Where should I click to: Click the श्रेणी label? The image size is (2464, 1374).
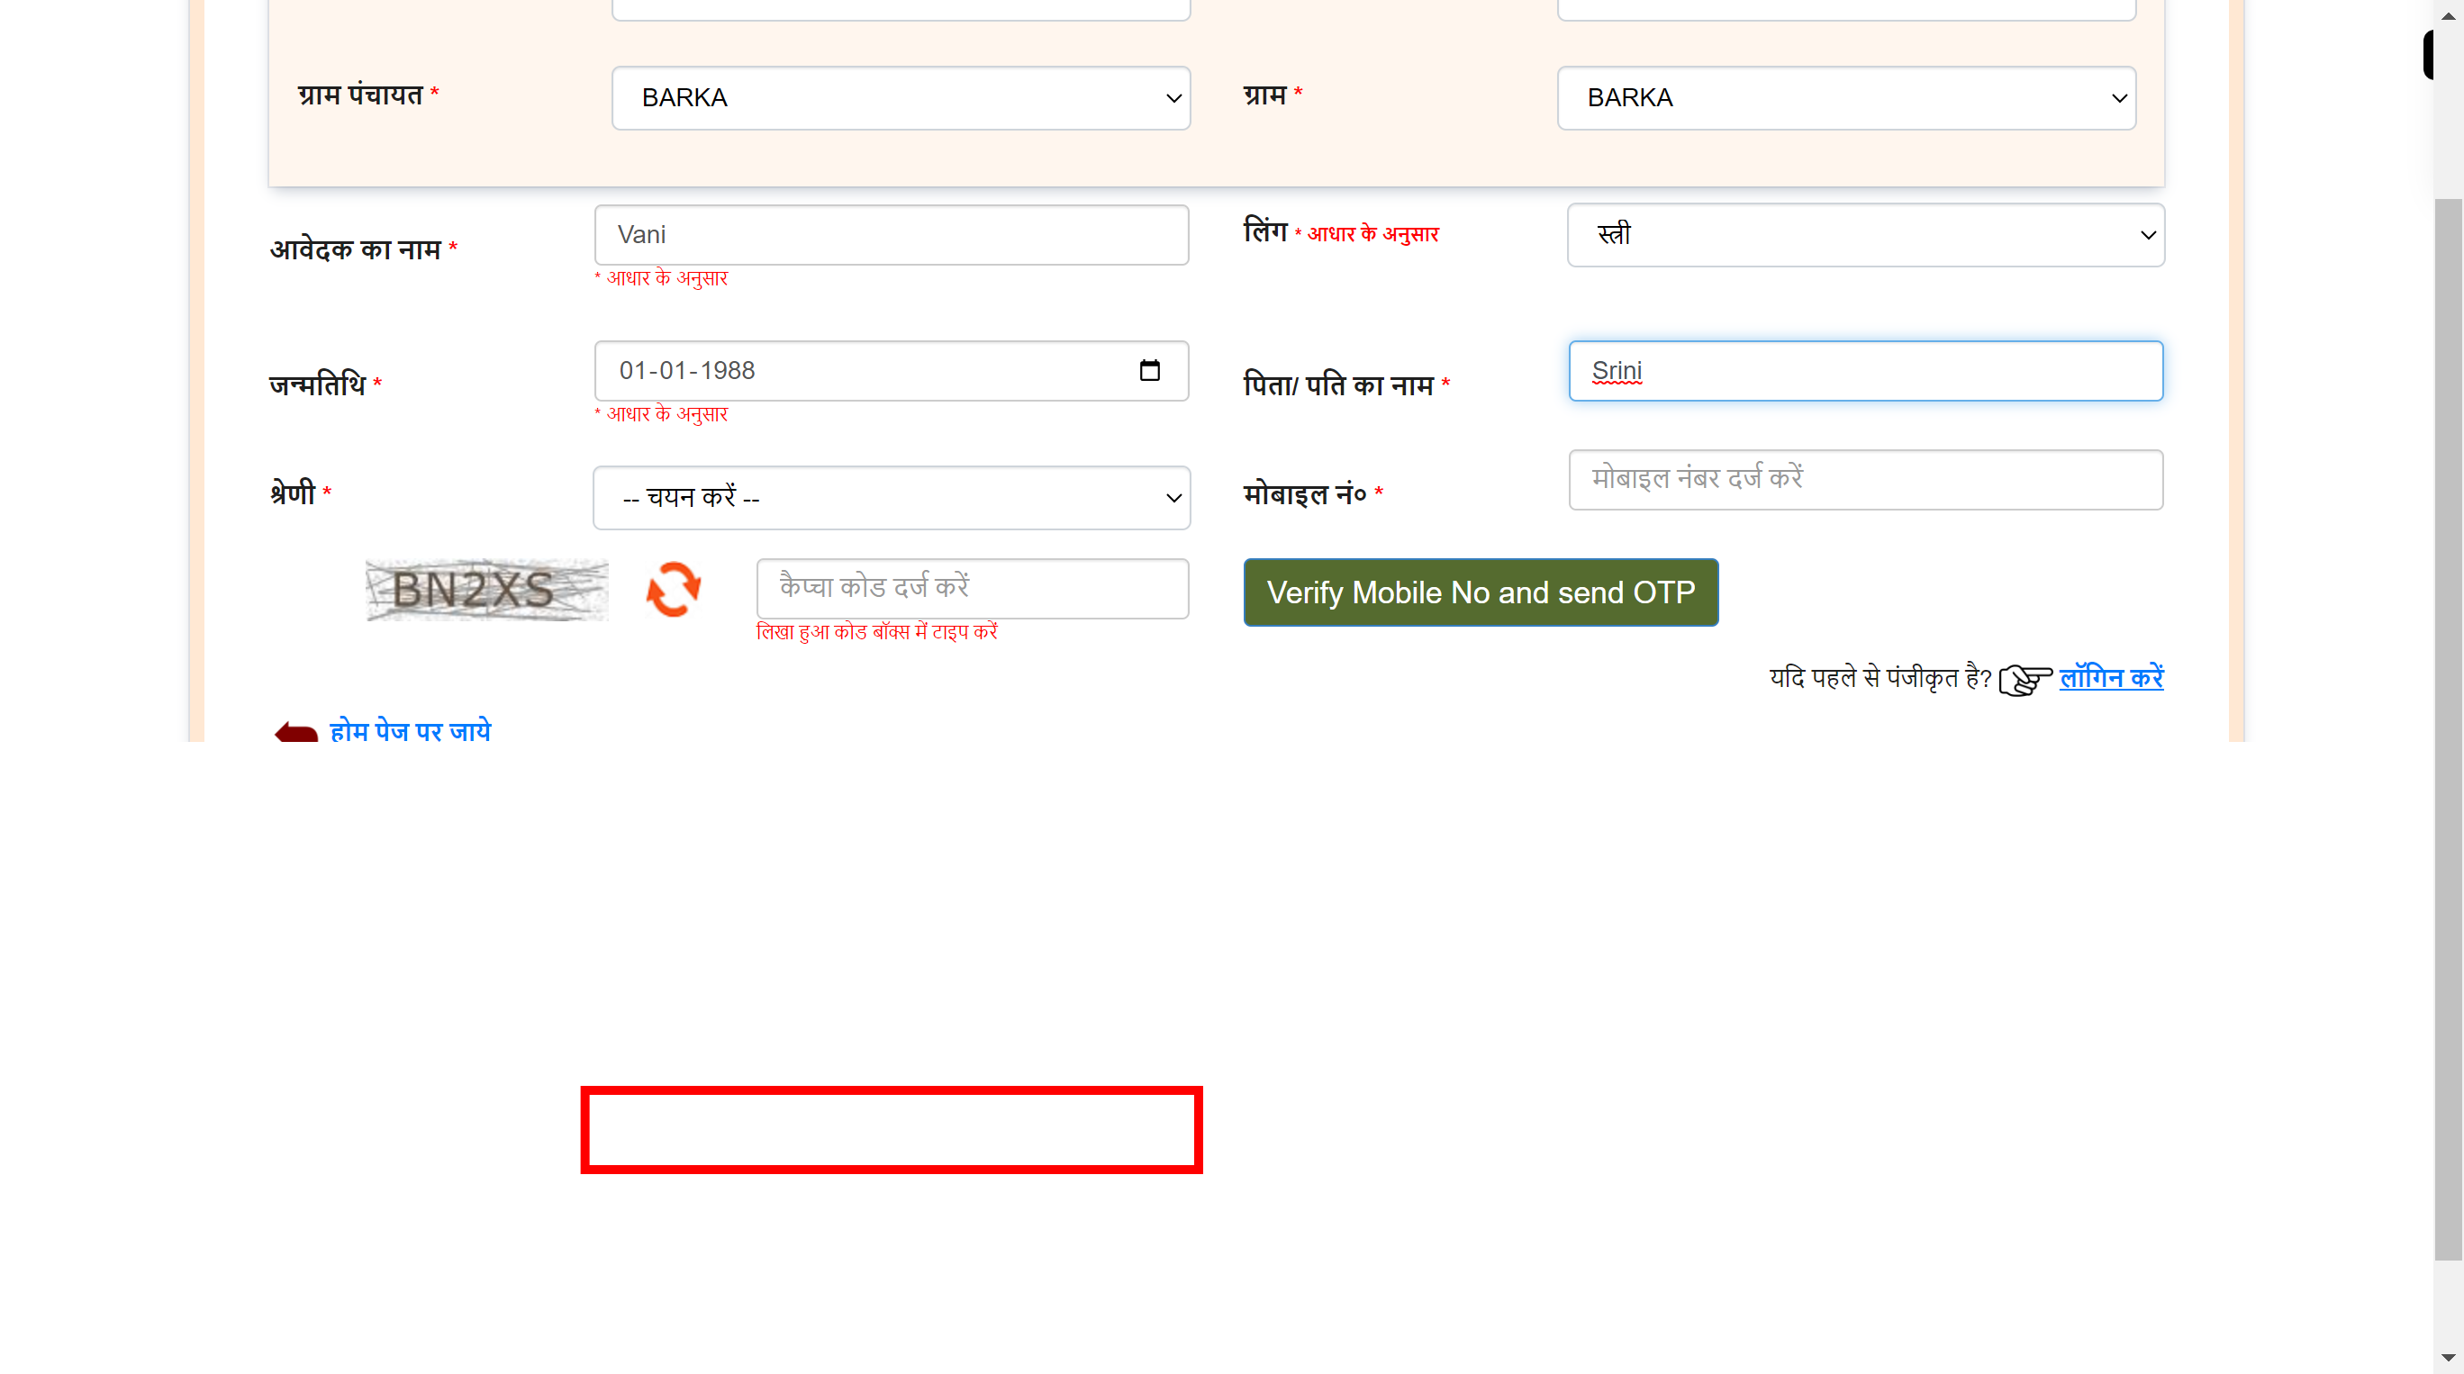click(293, 493)
